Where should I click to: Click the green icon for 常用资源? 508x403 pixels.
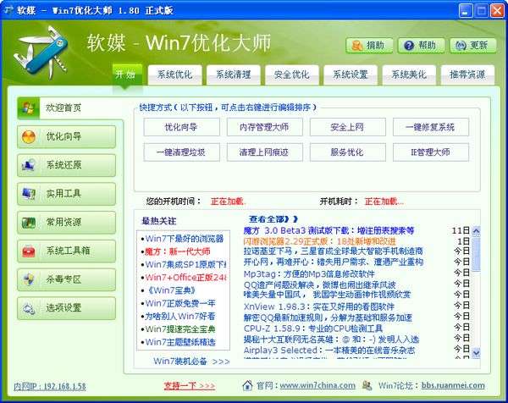coord(29,222)
